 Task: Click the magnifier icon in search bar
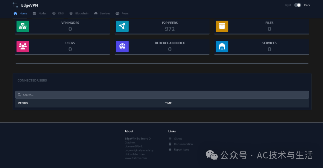coord(19,95)
